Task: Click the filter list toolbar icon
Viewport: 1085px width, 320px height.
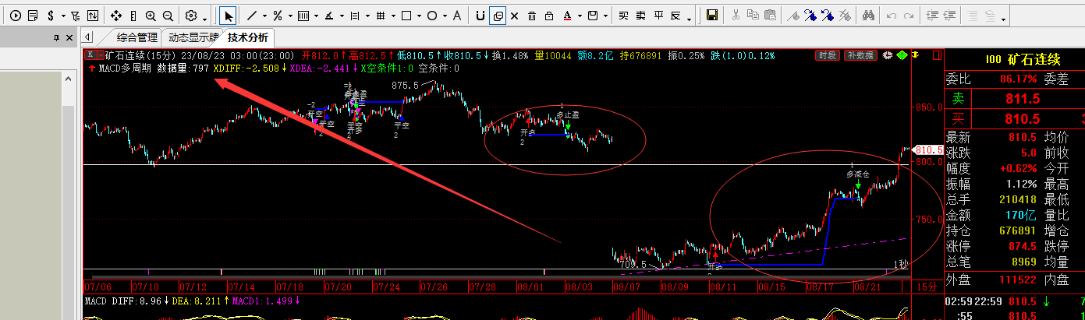Action: pyautogui.click(x=76, y=16)
